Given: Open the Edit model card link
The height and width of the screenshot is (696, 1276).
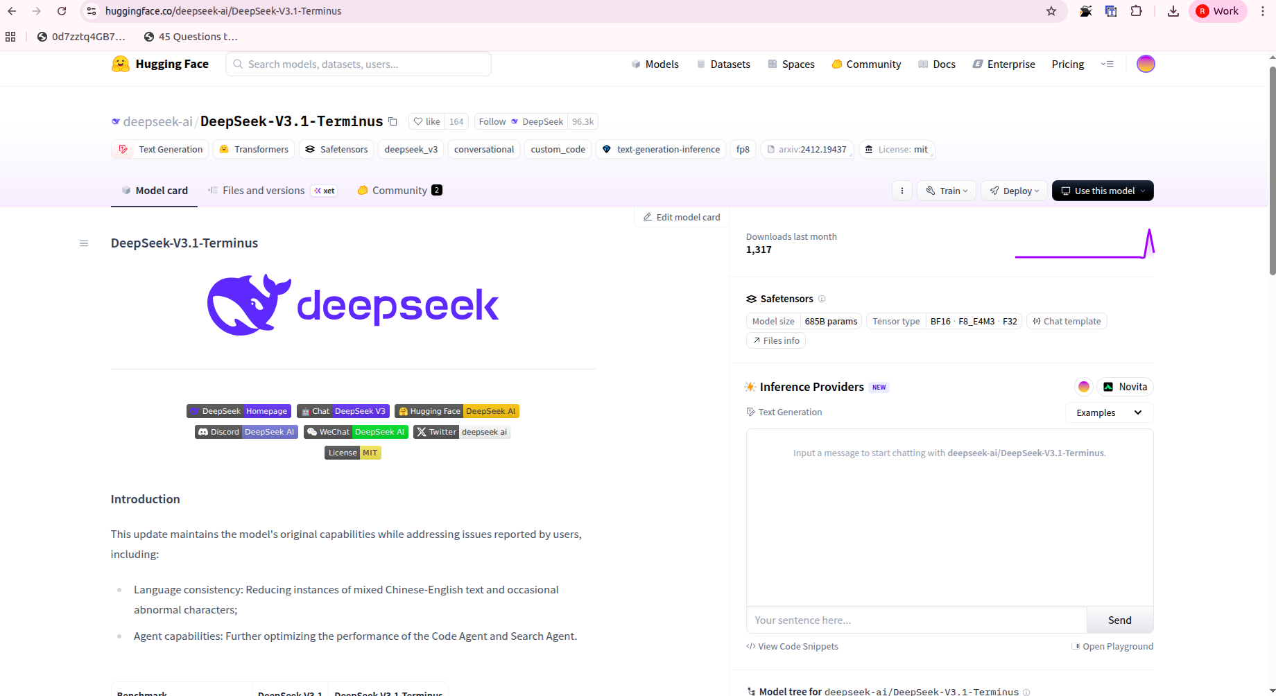Looking at the screenshot, I should [x=681, y=217].
